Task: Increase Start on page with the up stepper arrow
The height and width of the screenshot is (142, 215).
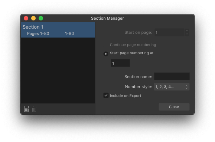Action: 187,30
